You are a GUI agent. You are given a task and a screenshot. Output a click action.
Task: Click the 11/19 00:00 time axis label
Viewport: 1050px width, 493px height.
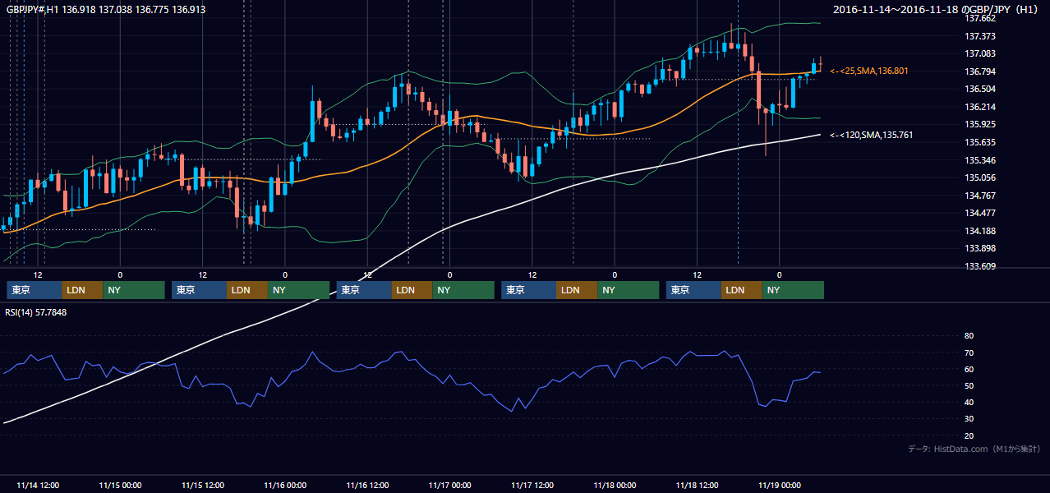(780, 485)
